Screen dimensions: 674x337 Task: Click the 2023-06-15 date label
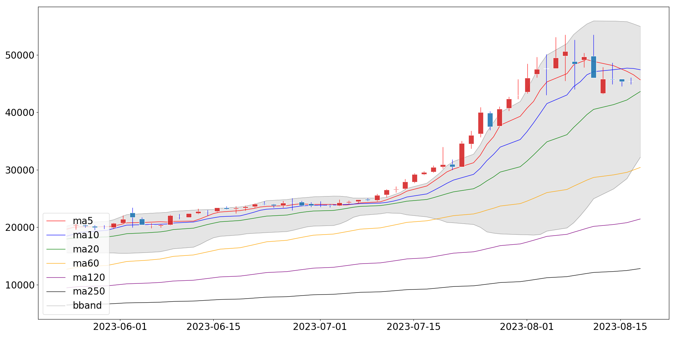click(213, 327)
